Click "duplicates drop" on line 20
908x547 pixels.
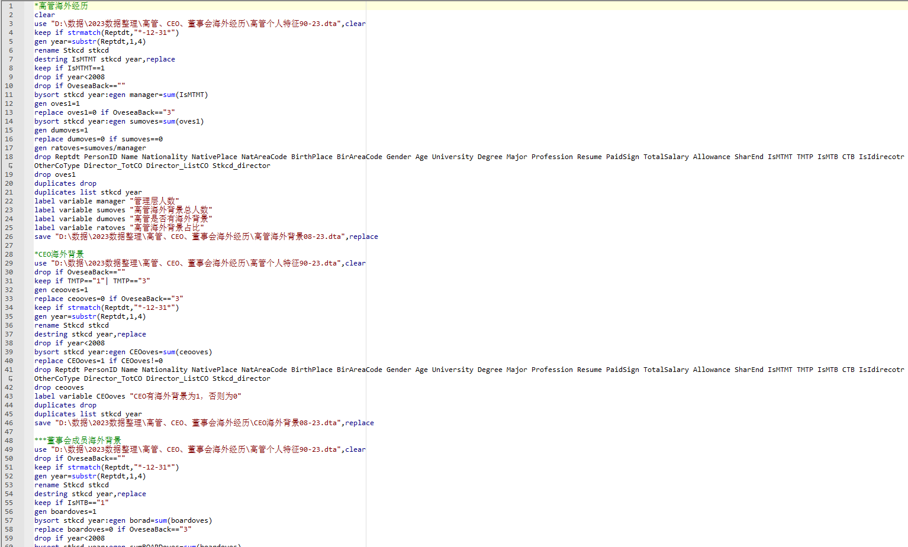65,183
